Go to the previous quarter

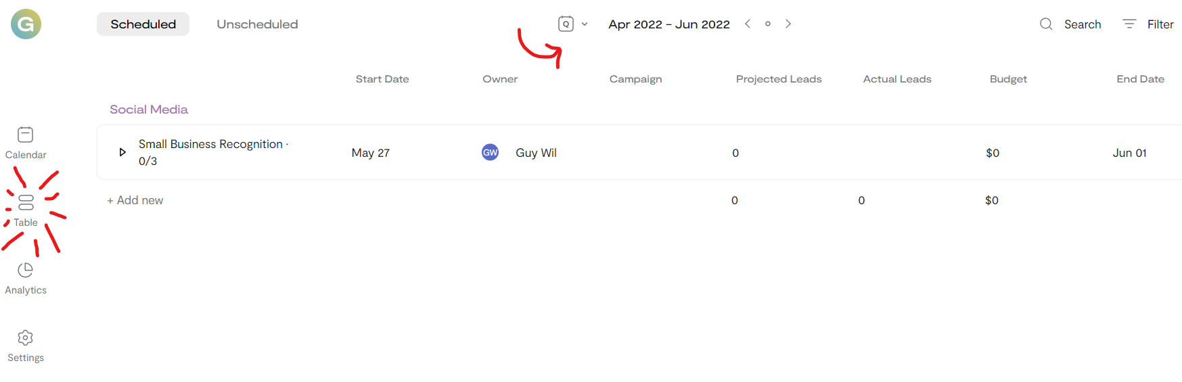(x=748, y=24)
